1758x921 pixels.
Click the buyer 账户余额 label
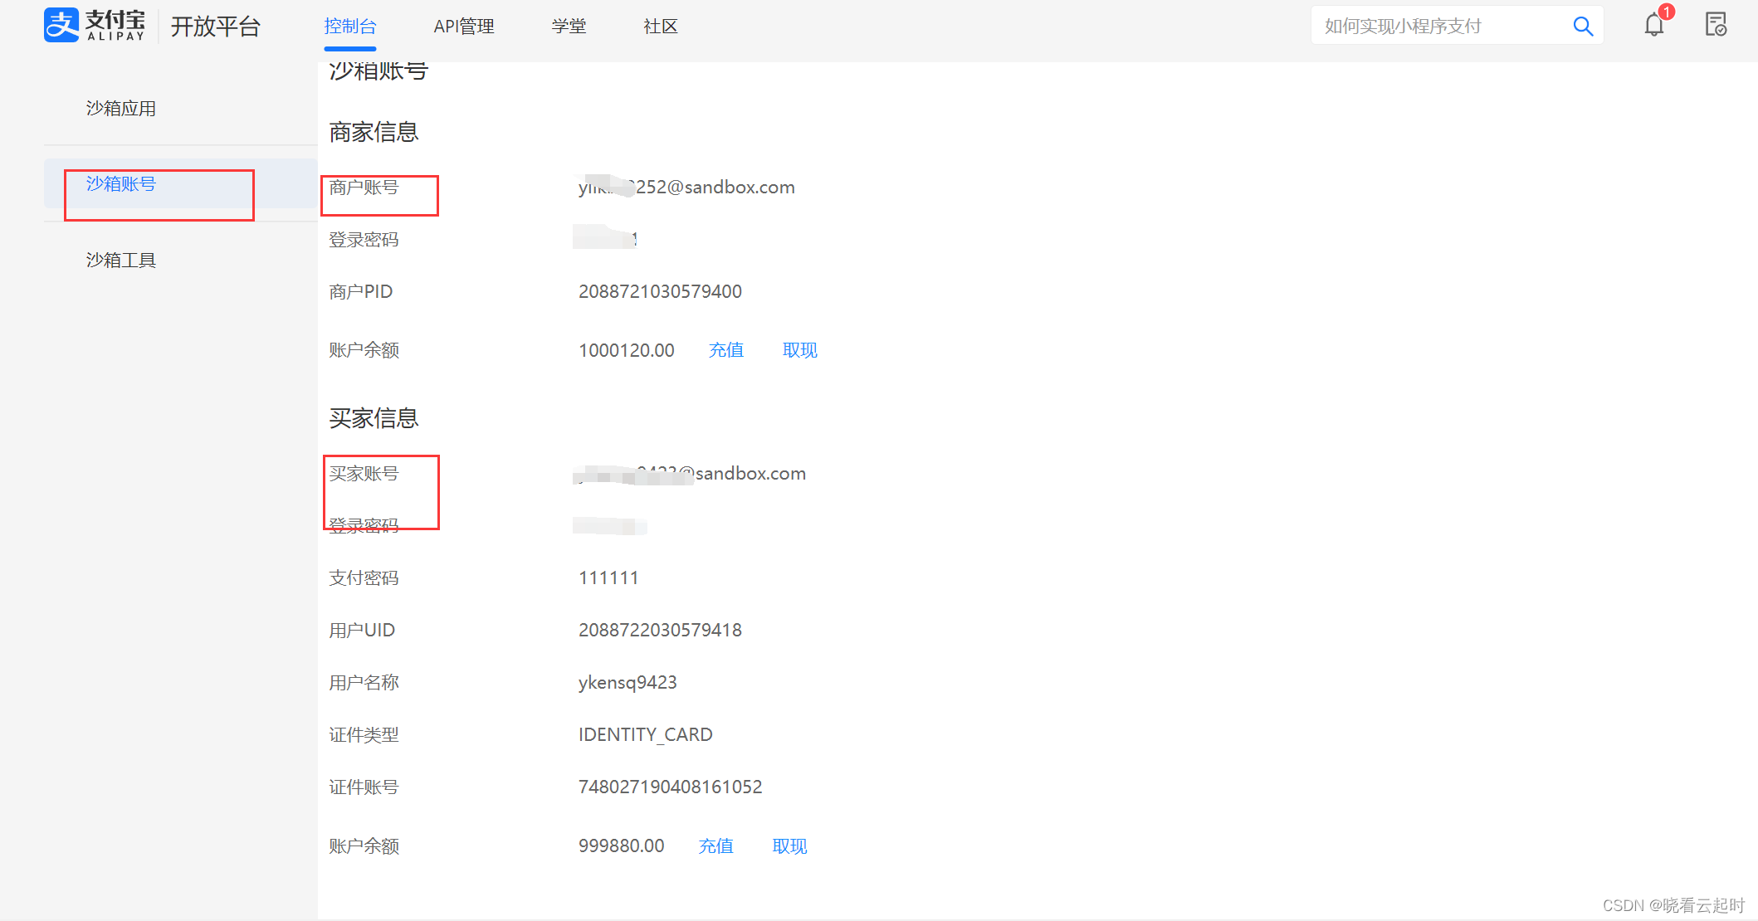pyautogui.click(x=364, y=846)
